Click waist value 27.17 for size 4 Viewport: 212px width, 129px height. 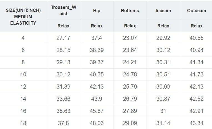pos(63,38)
